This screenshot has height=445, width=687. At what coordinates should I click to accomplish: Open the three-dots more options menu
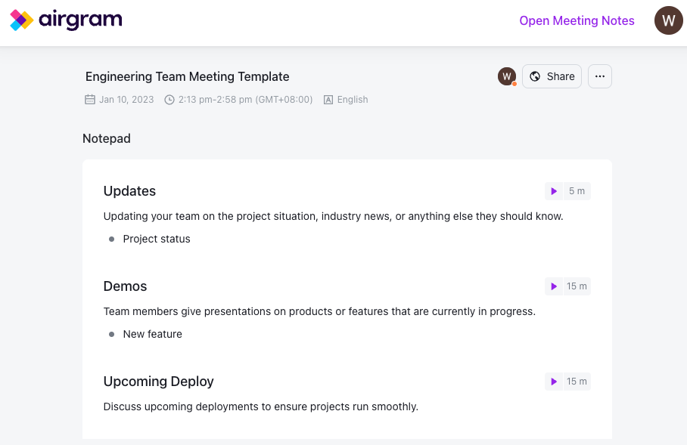(600, 76)
